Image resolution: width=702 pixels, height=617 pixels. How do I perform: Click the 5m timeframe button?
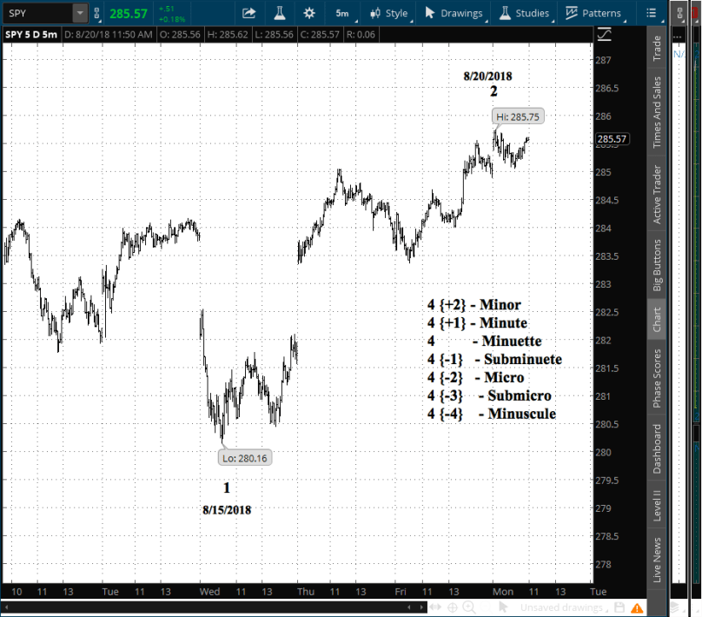342,13
